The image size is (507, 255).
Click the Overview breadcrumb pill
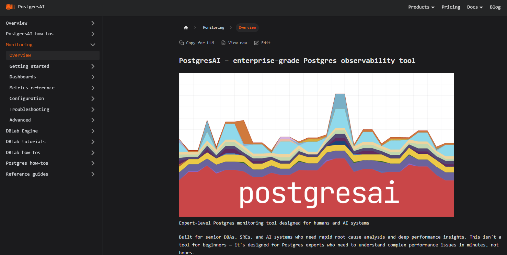coord(247,28)
